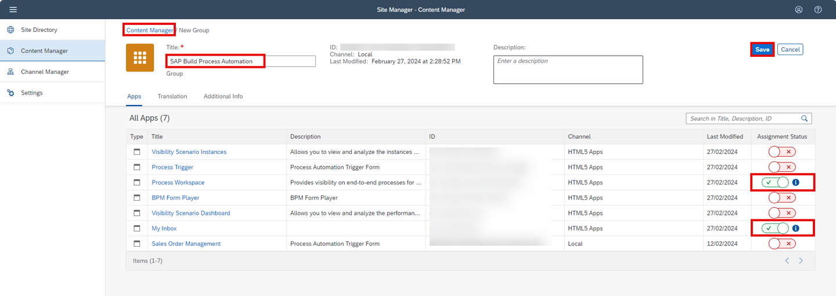836x296 pixels.
Task: Click the Assignment Status column header
Action: coord(782,136)
